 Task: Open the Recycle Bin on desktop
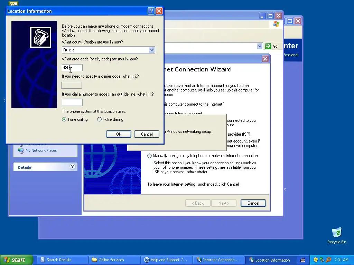pyautogui.click(x=337, y=236)
